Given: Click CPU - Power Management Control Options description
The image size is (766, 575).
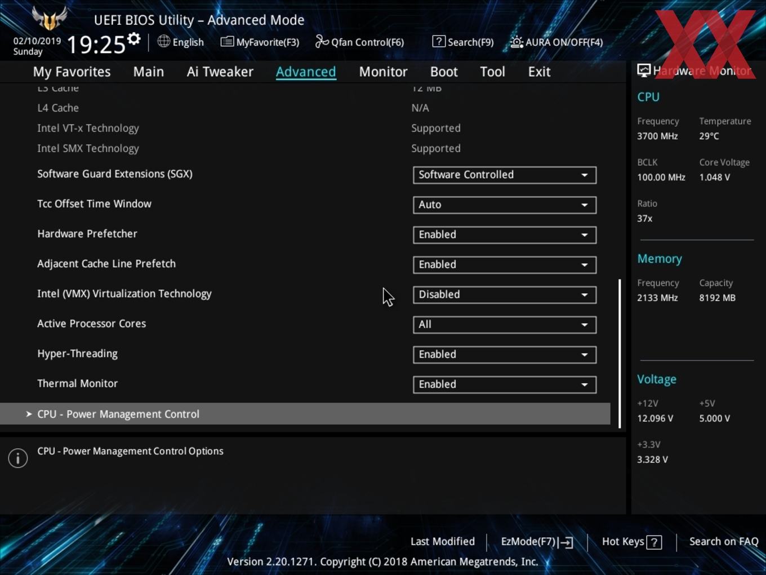Looking at the screenshot, I should [130, 451].
